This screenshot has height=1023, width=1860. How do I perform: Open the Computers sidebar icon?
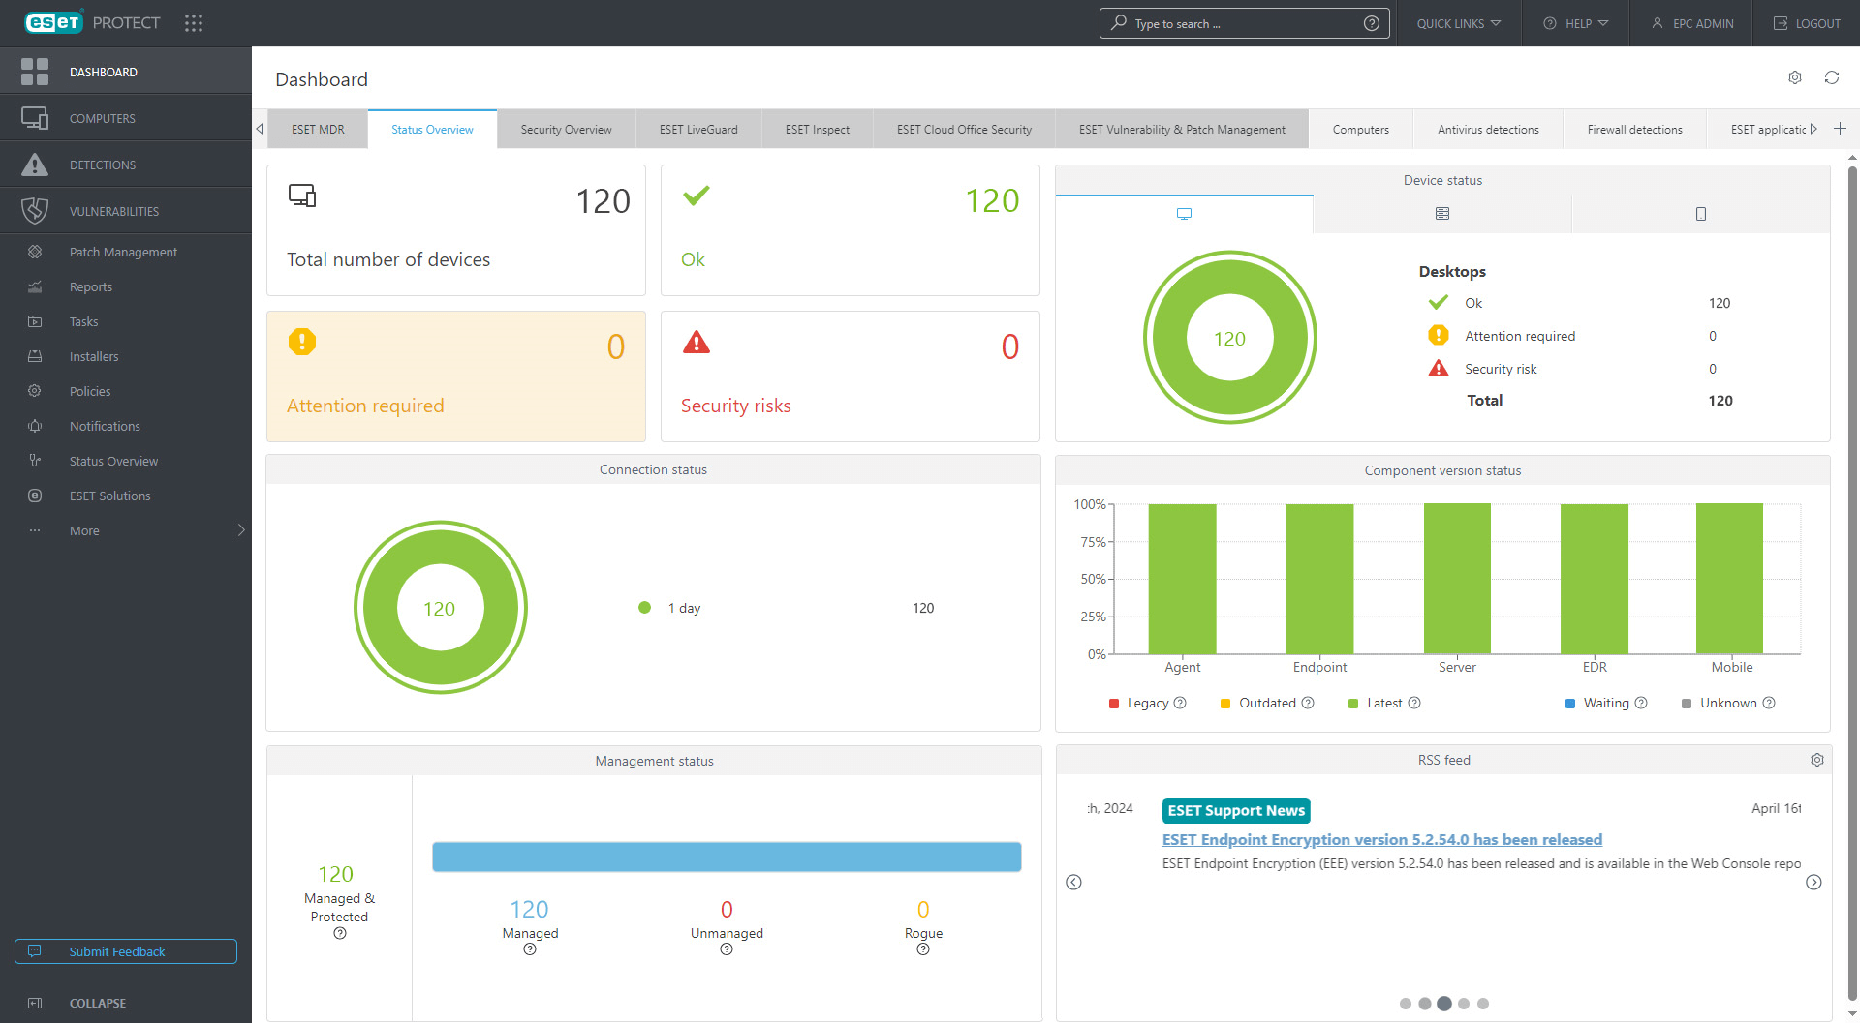pos(35,118)
